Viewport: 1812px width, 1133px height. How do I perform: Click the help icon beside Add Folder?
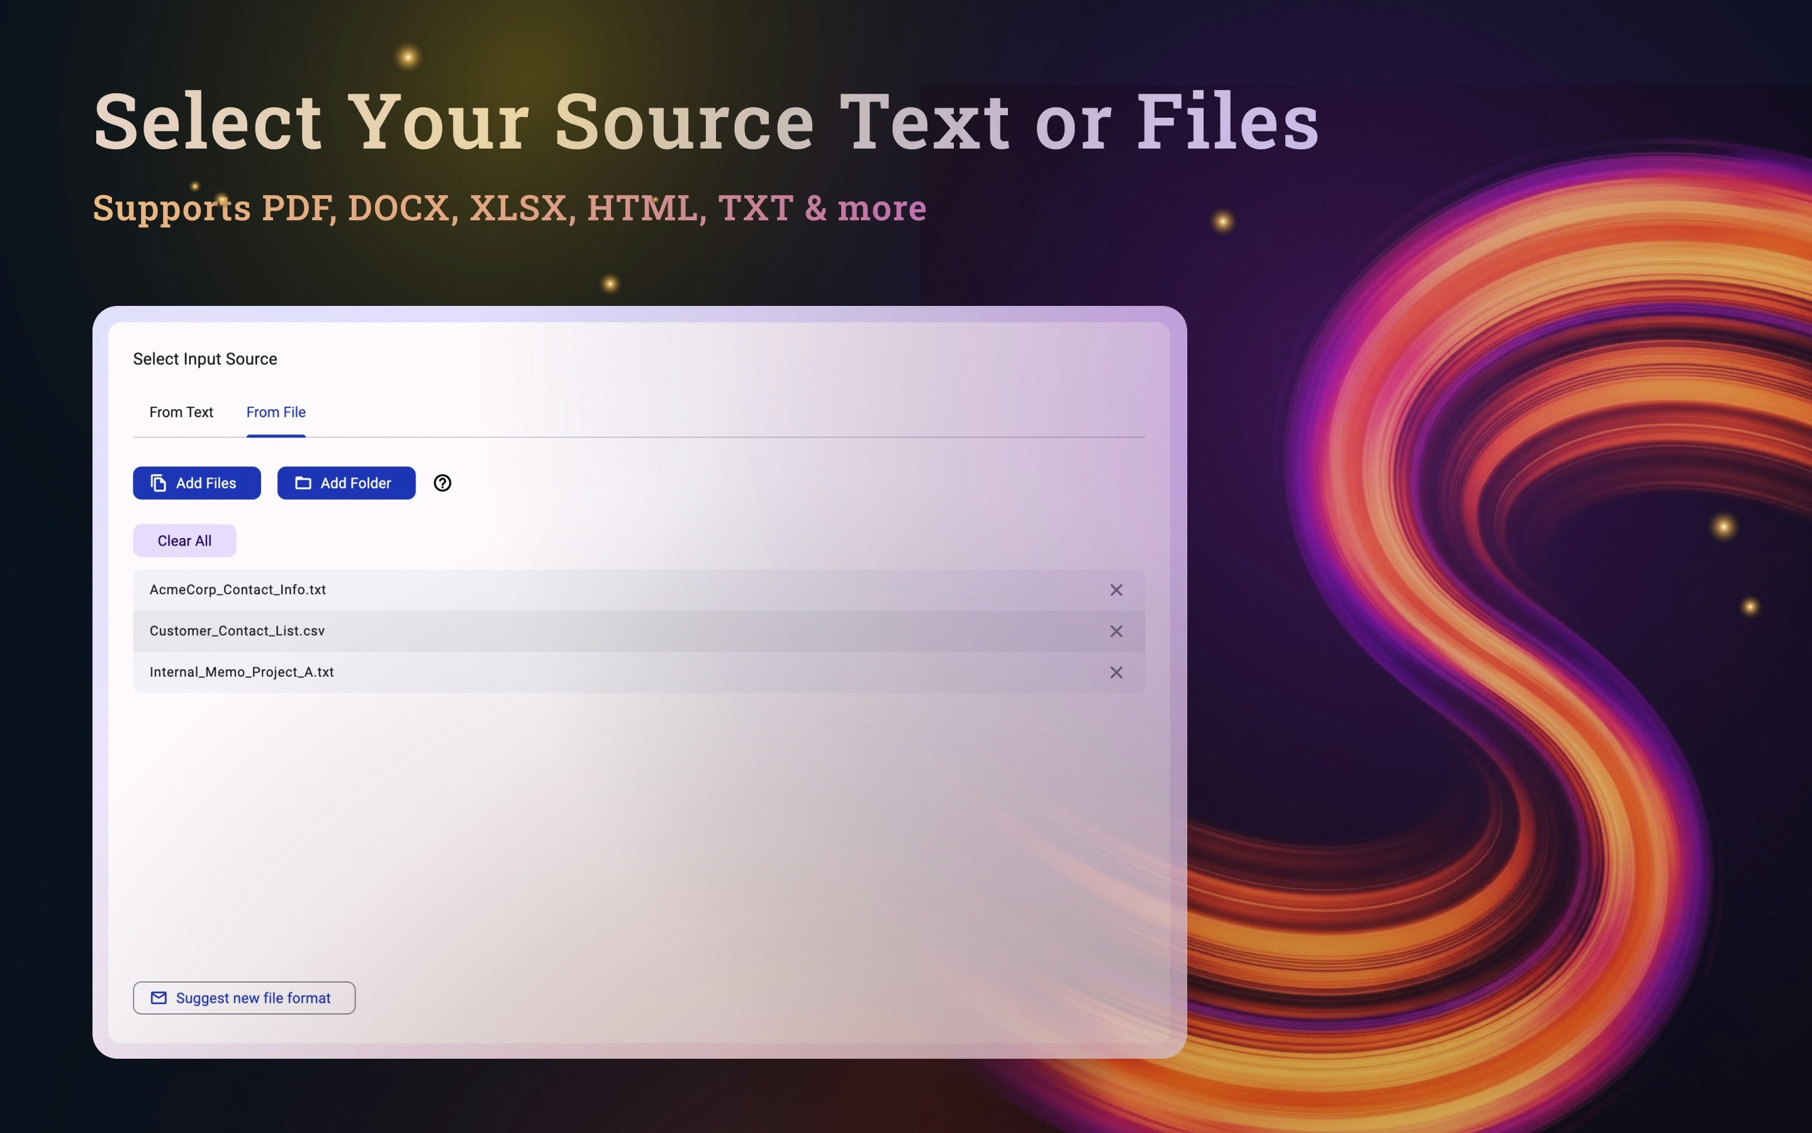tap(442, 483)
